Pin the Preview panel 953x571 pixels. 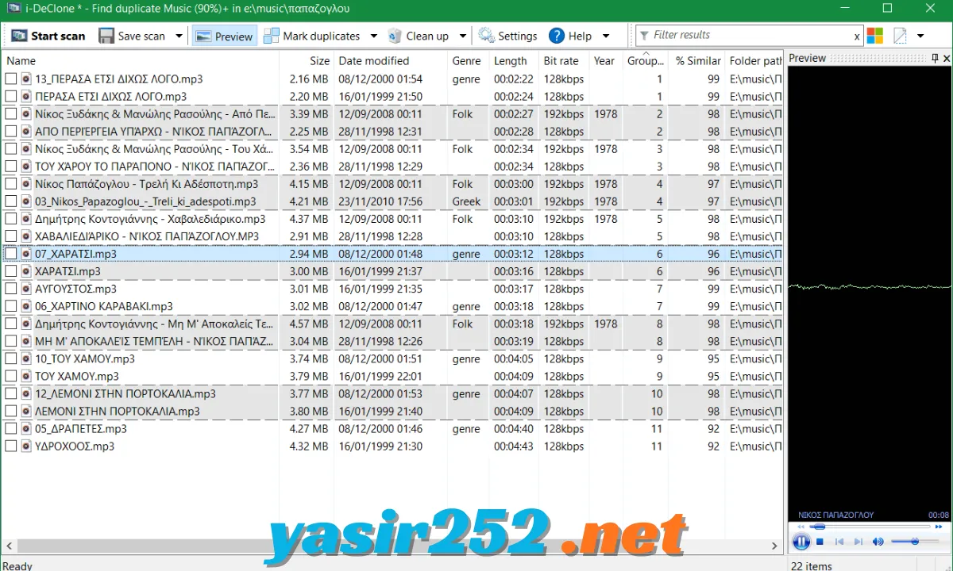pos(934,58)
